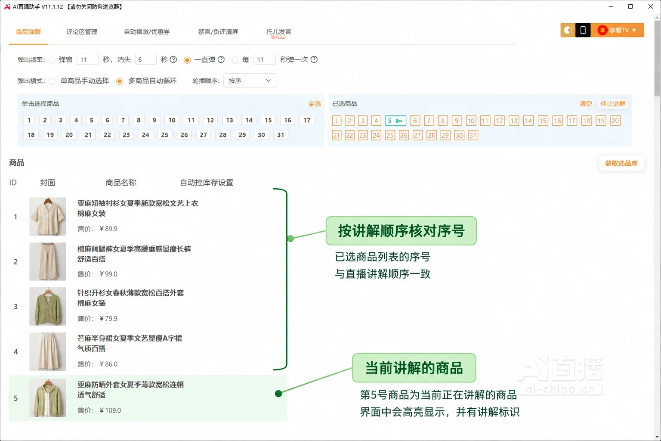Open help icon beside 消失 秒 setting
Image resolution: width=661 pixels, height=441 pixels.
(173, 59)
